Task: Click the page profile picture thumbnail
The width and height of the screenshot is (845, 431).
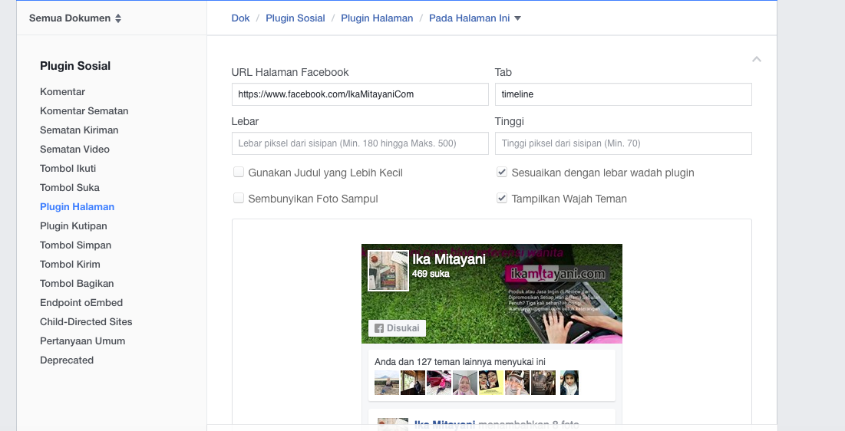Action: click(x=388, y=271)
